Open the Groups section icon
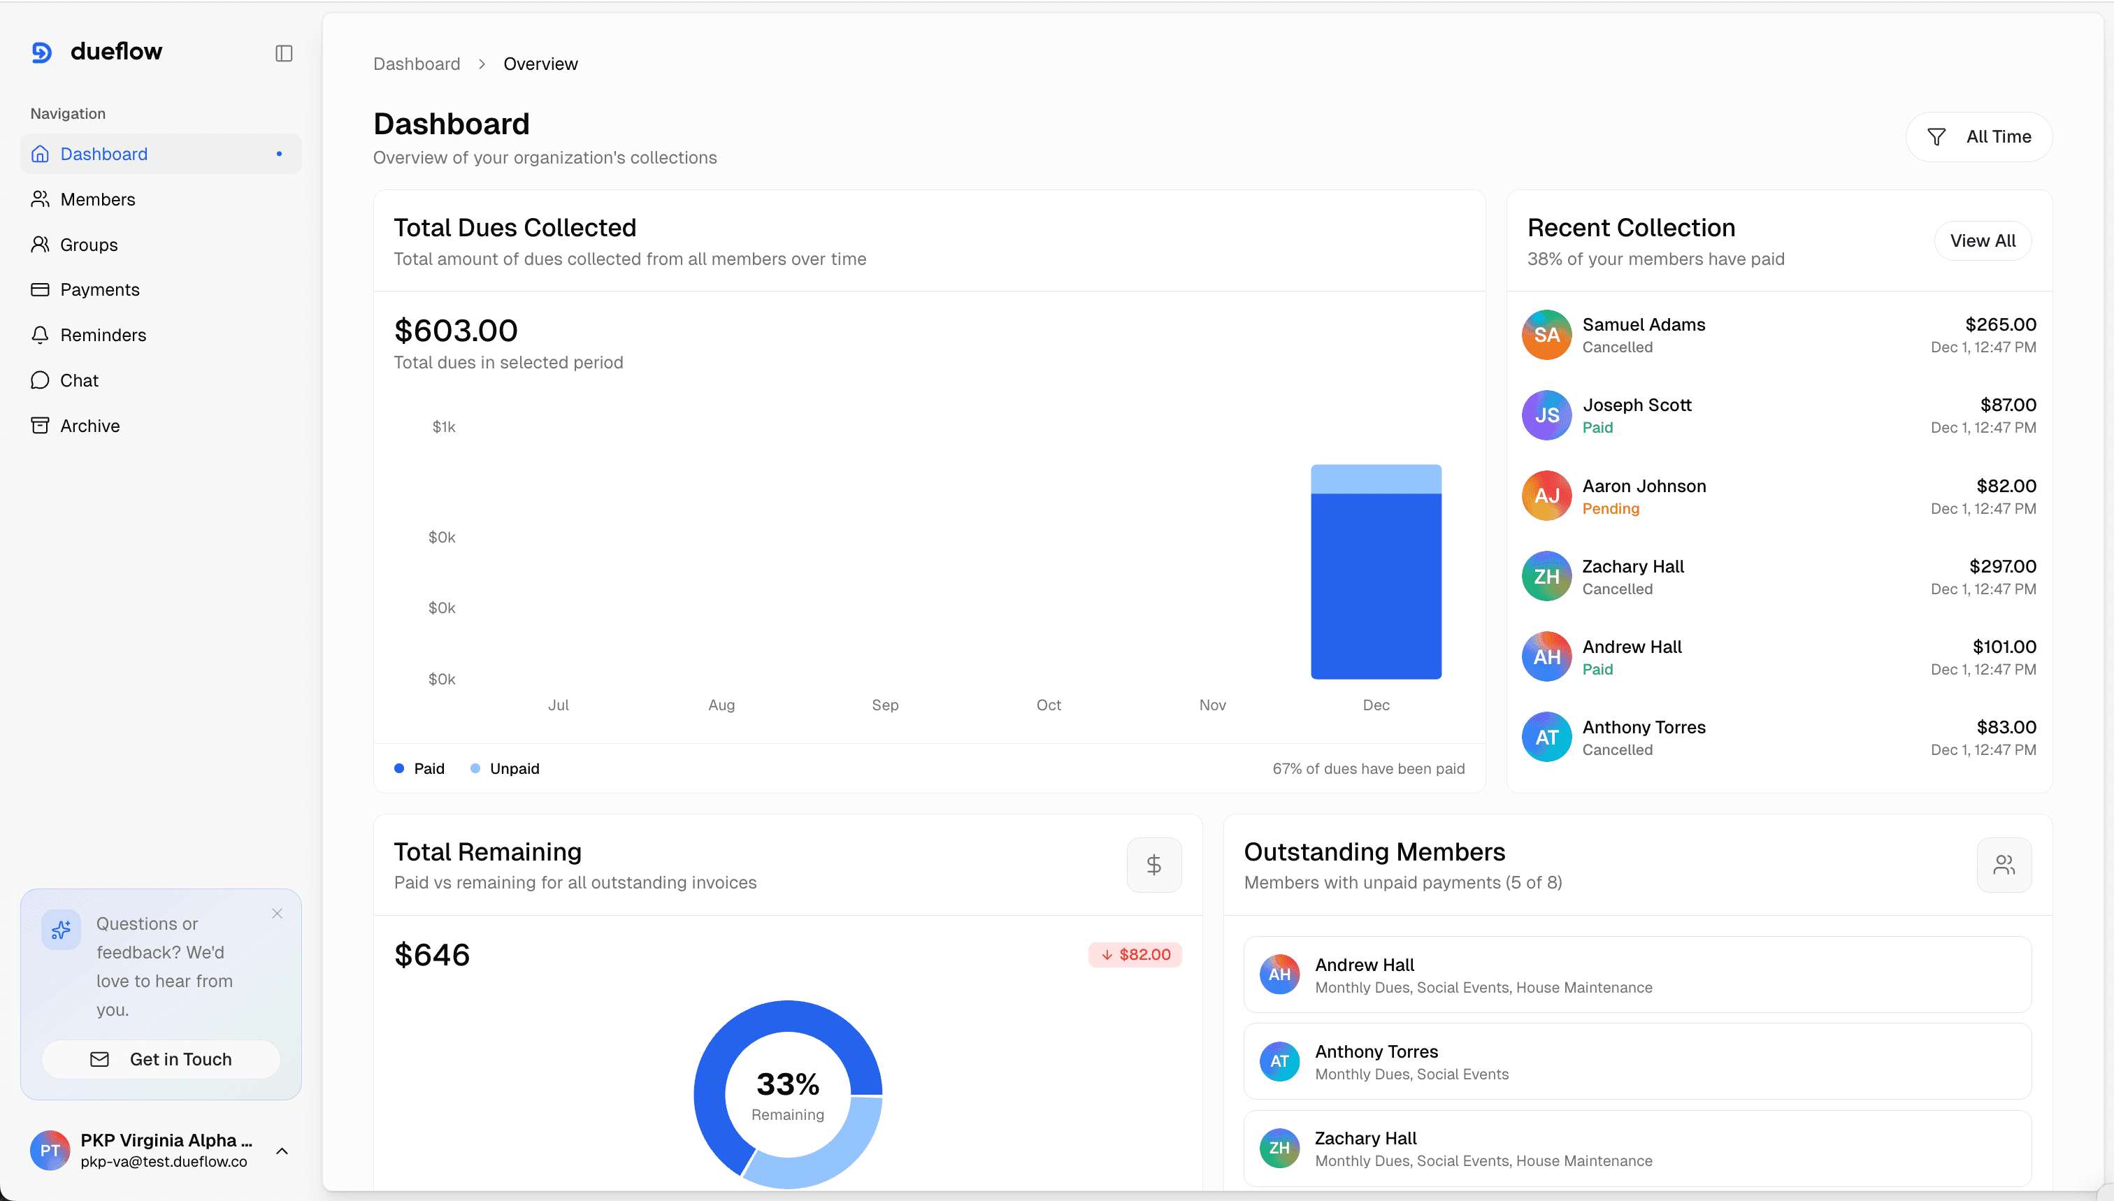This screenshot has width=2114, height=1201. coord(41,244)
